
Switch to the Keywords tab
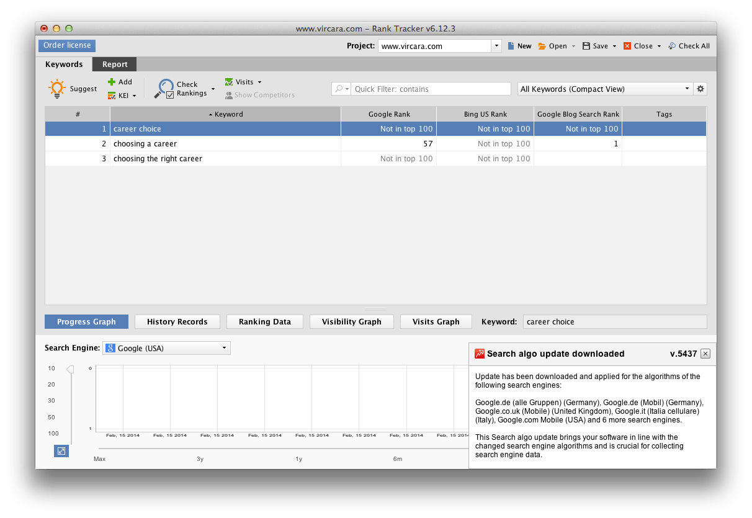coord(64,64)
